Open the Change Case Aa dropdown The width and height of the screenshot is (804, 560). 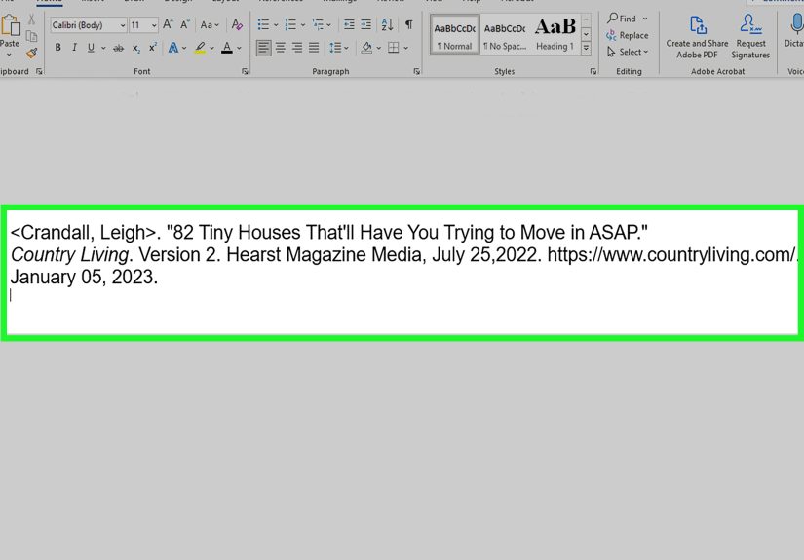pyautogui.click(x=210, y=24)
